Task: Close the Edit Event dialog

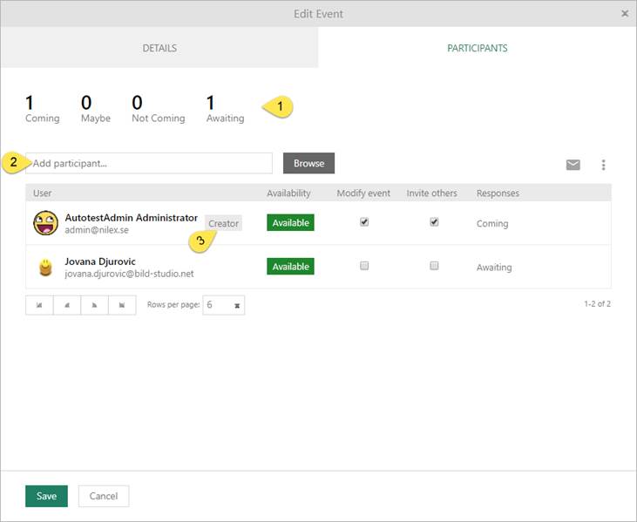Action: point(625,14)
